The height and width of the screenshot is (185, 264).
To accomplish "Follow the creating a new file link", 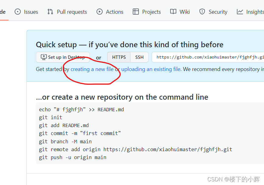I will [x=92, y=69].
